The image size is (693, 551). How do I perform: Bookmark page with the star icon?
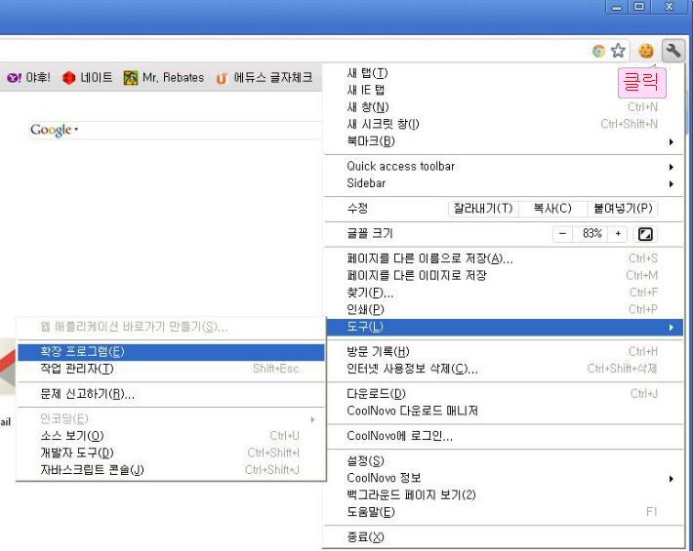click(618, 51)
